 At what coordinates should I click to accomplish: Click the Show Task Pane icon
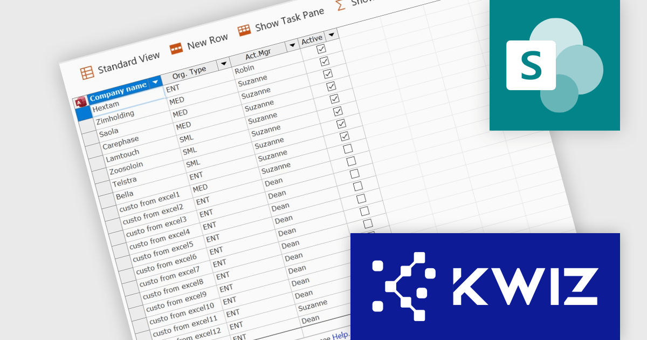click(245, 30)
